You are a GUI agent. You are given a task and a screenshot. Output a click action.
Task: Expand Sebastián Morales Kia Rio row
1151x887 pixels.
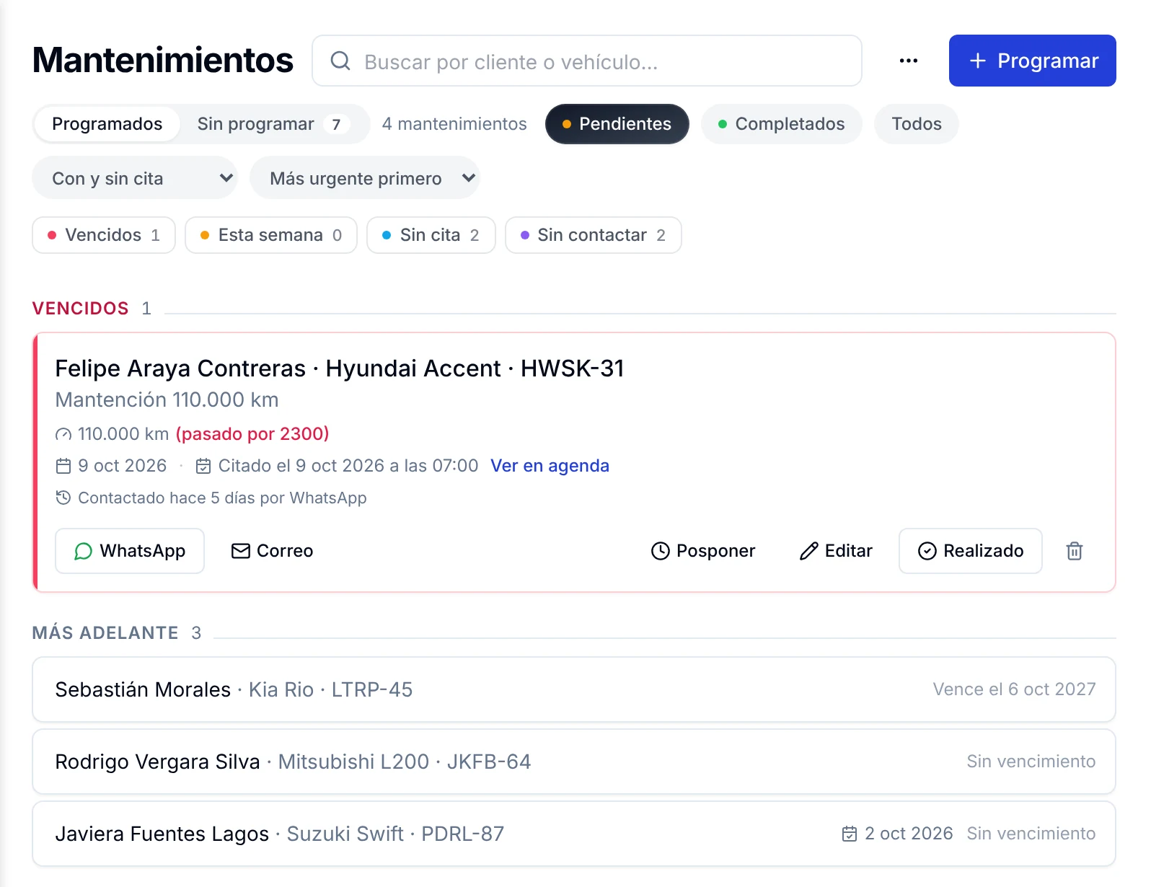point(574,689)
